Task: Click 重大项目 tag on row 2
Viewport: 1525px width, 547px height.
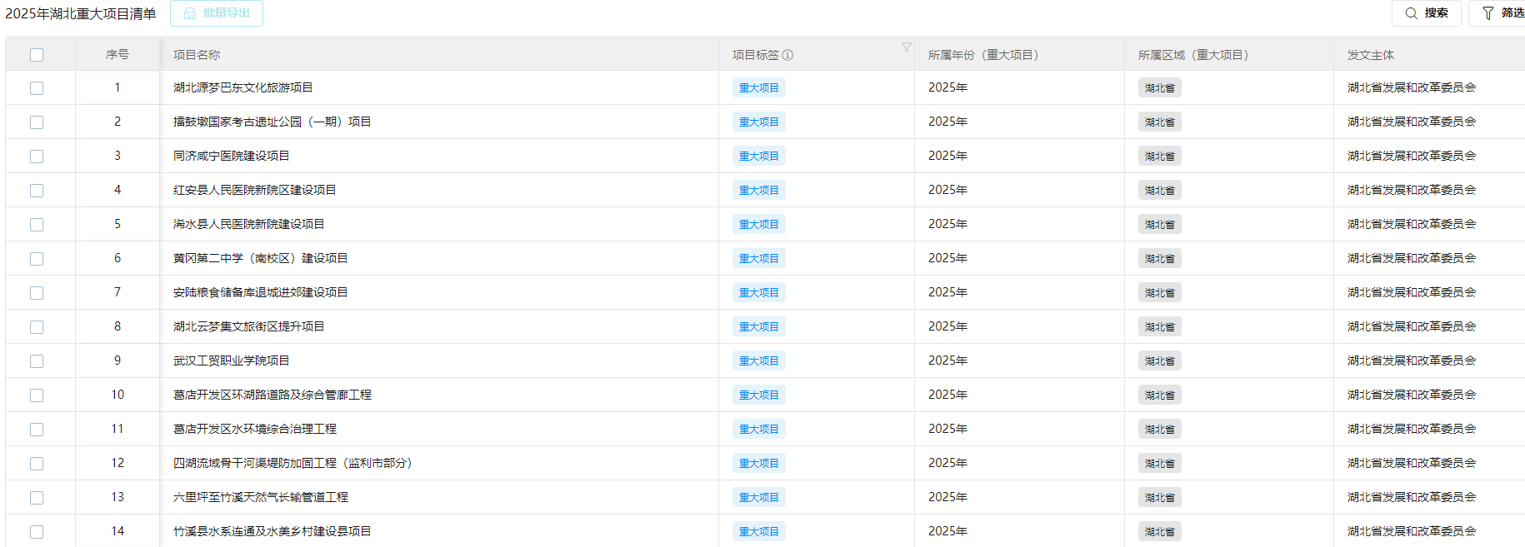Action: point(758,122)
